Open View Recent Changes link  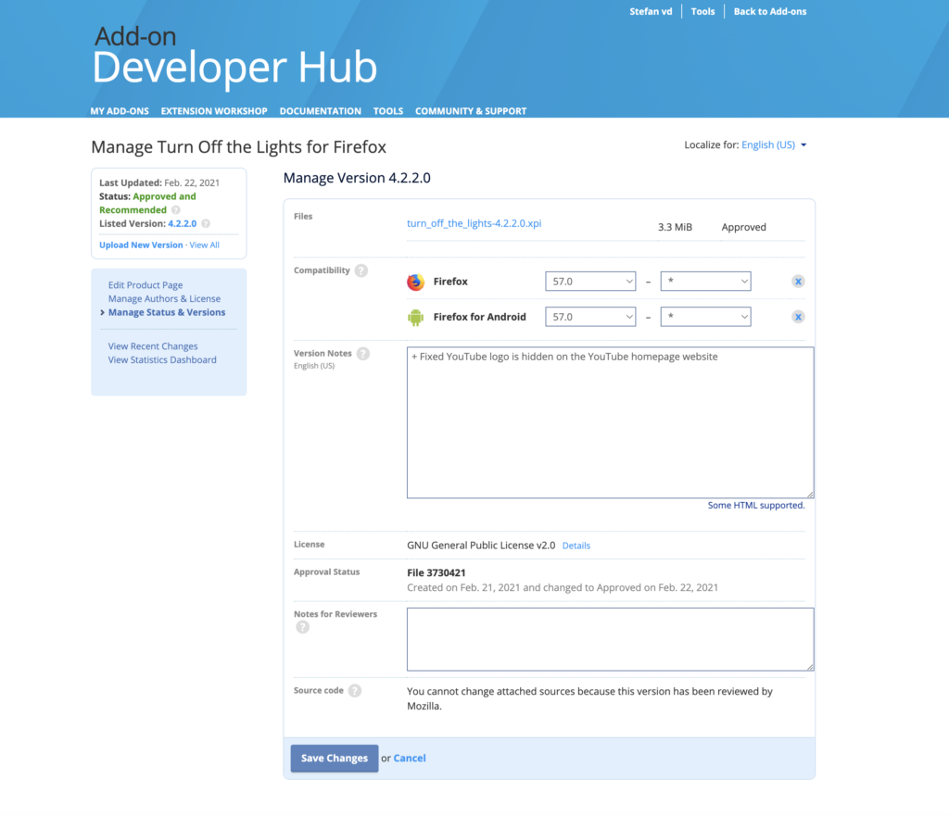153,346
